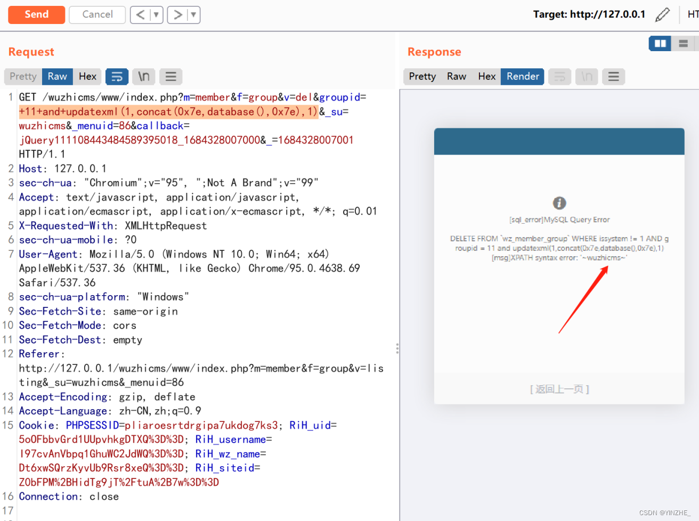This screenshot has height=521, width=699.
Task: Click the orange Send button
Action: click(36, 15)
